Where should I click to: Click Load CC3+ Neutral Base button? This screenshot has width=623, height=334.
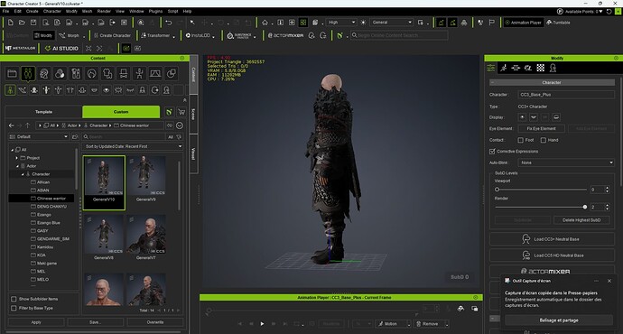click(552, 239)
